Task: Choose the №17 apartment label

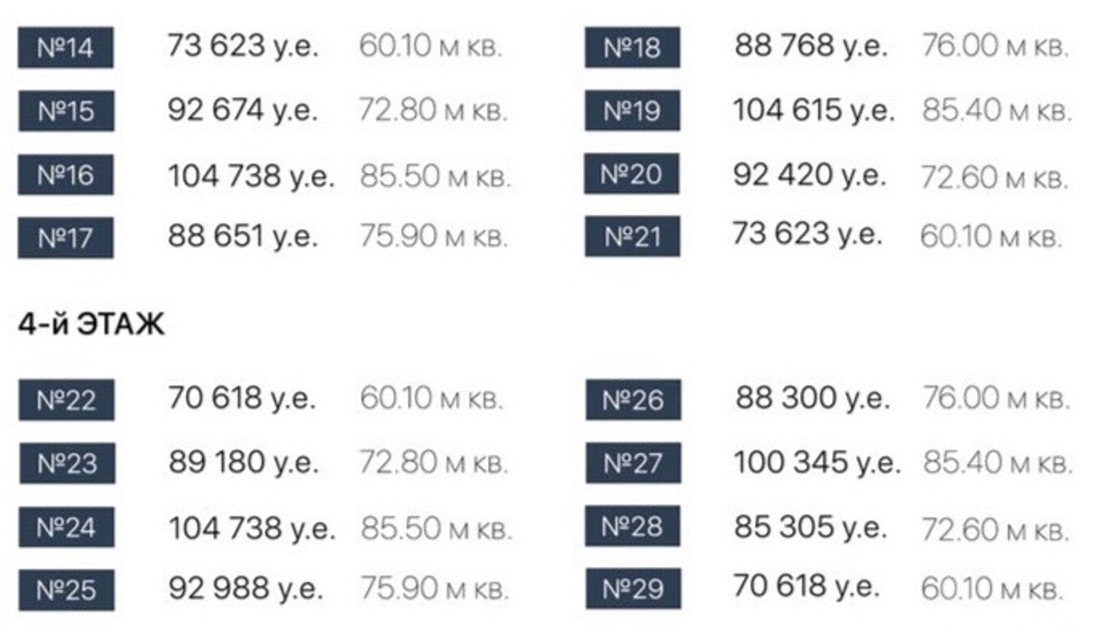Action: (66, 239)
